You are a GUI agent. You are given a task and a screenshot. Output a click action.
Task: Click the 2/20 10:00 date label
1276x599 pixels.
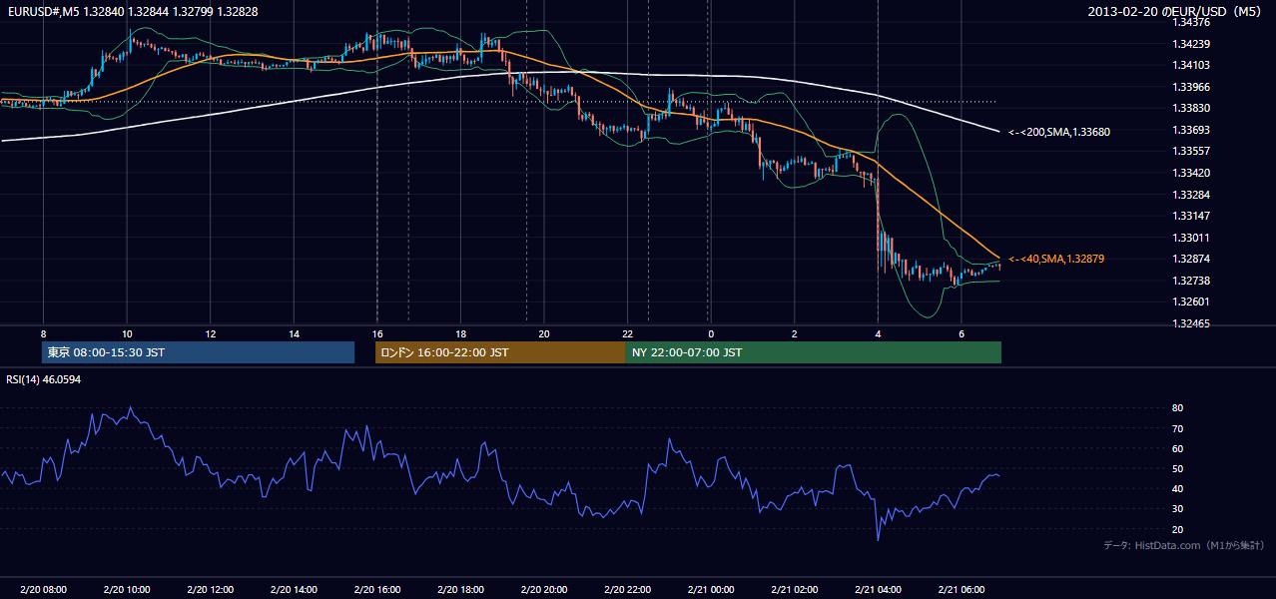tap(127, 590)
